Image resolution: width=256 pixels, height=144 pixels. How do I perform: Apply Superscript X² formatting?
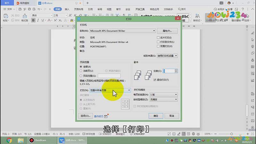pos(55,20)
